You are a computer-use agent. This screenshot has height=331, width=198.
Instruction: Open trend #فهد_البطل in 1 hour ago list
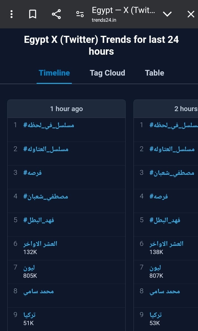(39, 220)
